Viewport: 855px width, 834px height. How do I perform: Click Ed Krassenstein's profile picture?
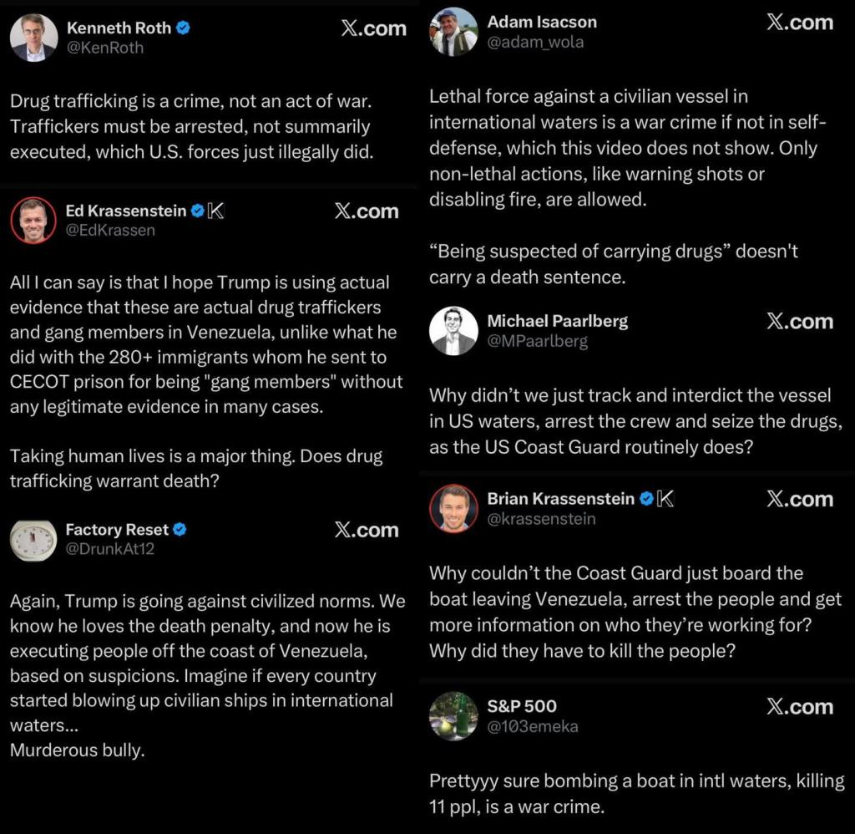click(33, 221)
